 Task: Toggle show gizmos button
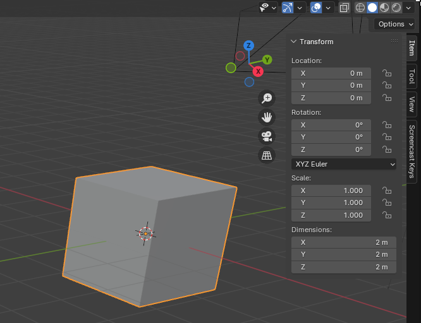pyautogui.click(x=288, y=8)
